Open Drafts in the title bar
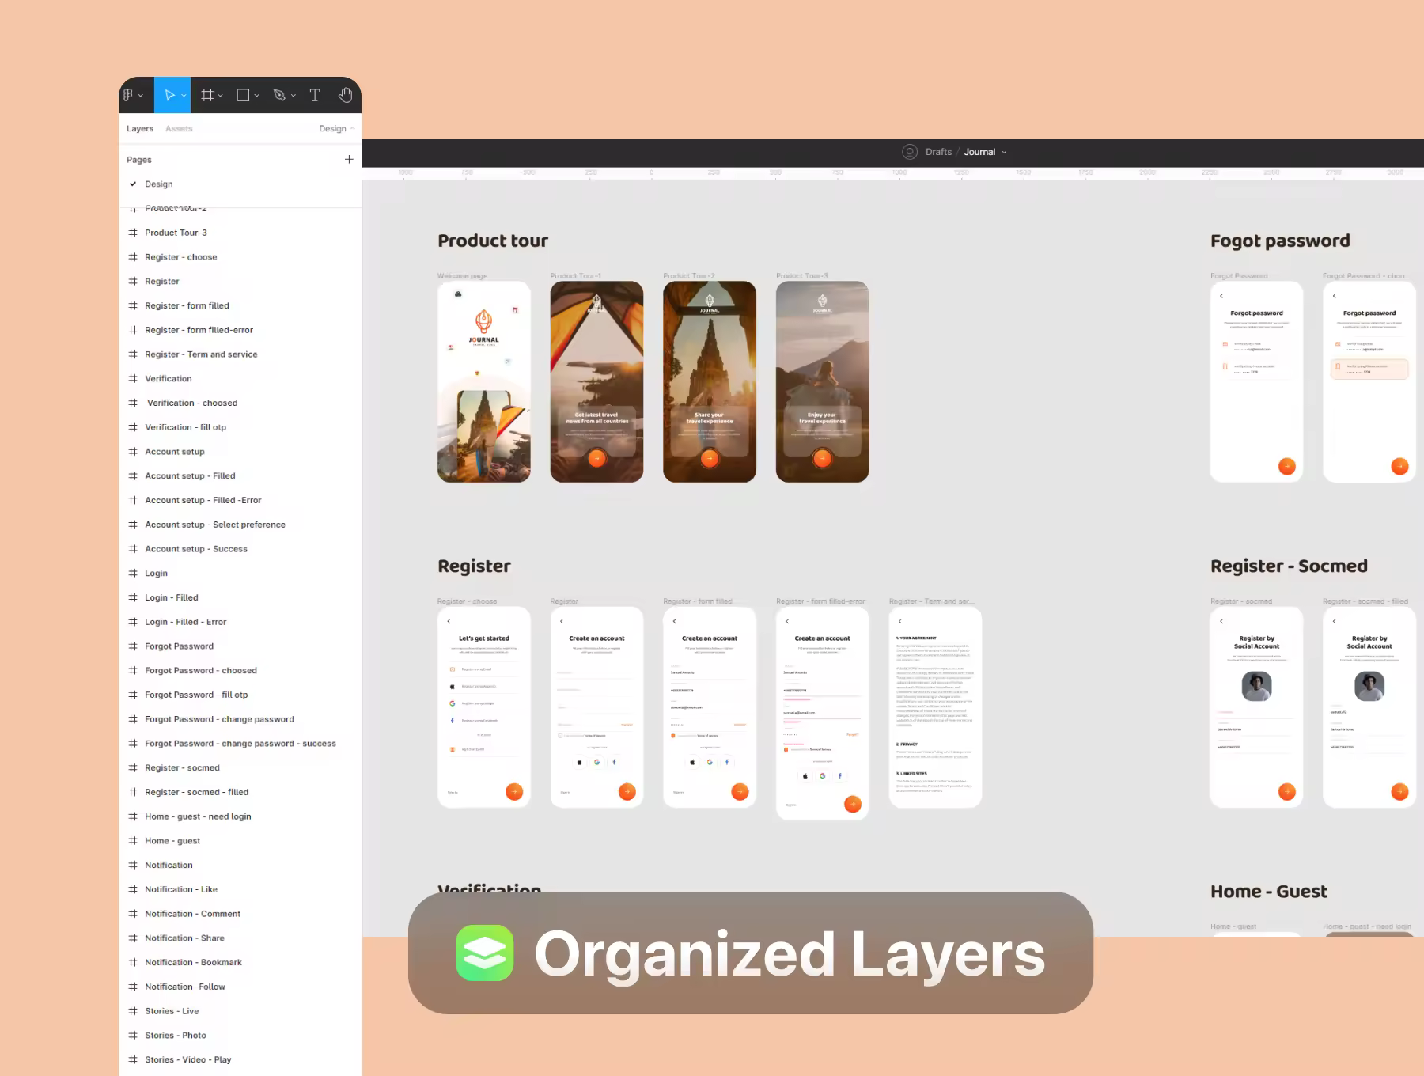1424x1076 pixels. (938, 152)
